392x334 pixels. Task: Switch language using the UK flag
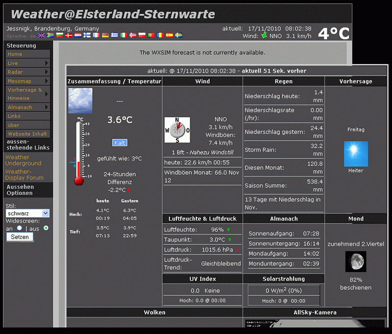pos(41,35)
